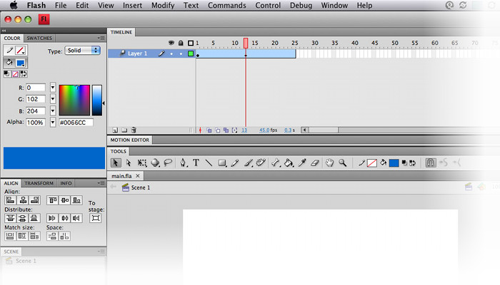Open the Control menu
Viewport: 500px width, 285px height.
(x=268, y=6)
